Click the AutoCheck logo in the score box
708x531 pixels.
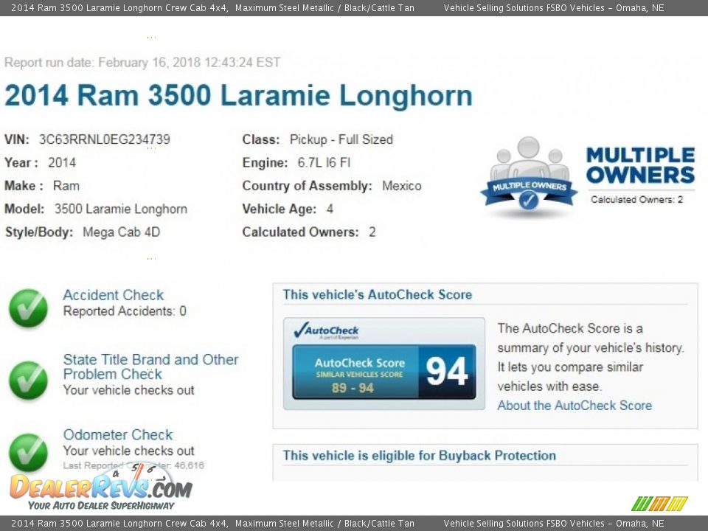tap(326, 331)
